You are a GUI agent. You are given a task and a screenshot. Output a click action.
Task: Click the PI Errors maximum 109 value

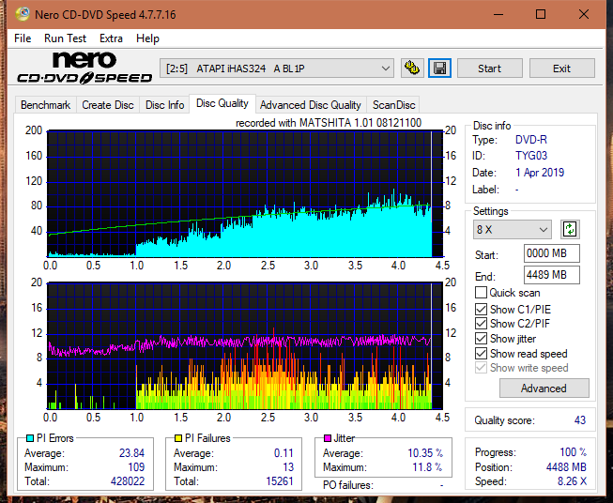(136, 467)
